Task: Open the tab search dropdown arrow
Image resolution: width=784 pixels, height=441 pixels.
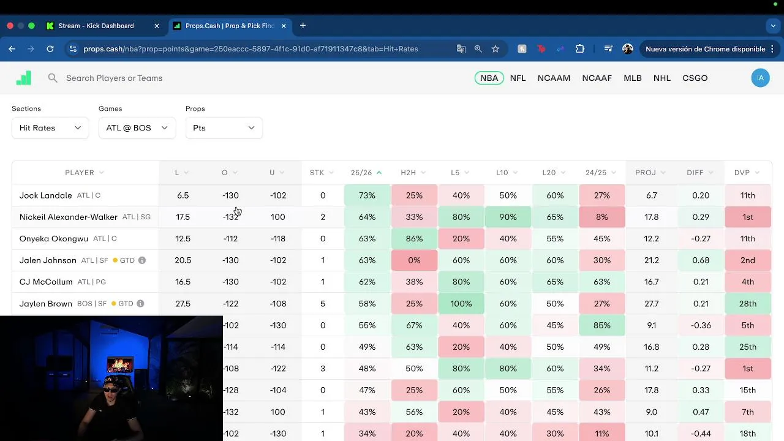Action: (x=773, y=26)
